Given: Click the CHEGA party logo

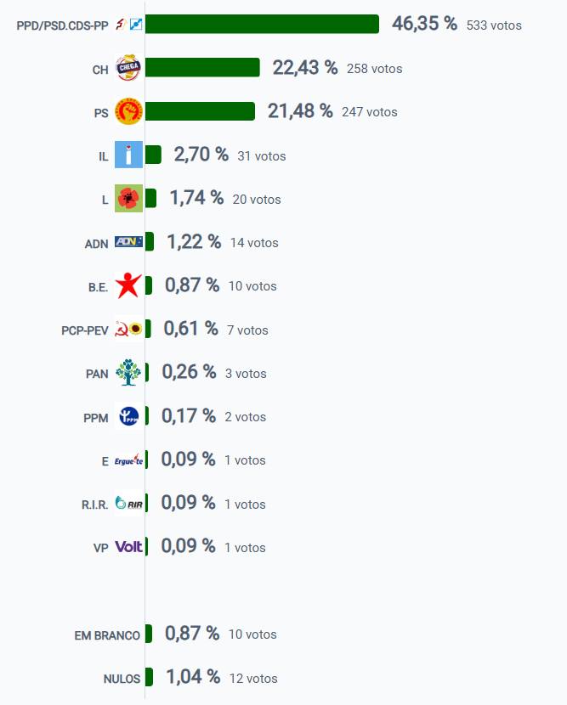Looking at the screenshot, I should click(128, 69).
